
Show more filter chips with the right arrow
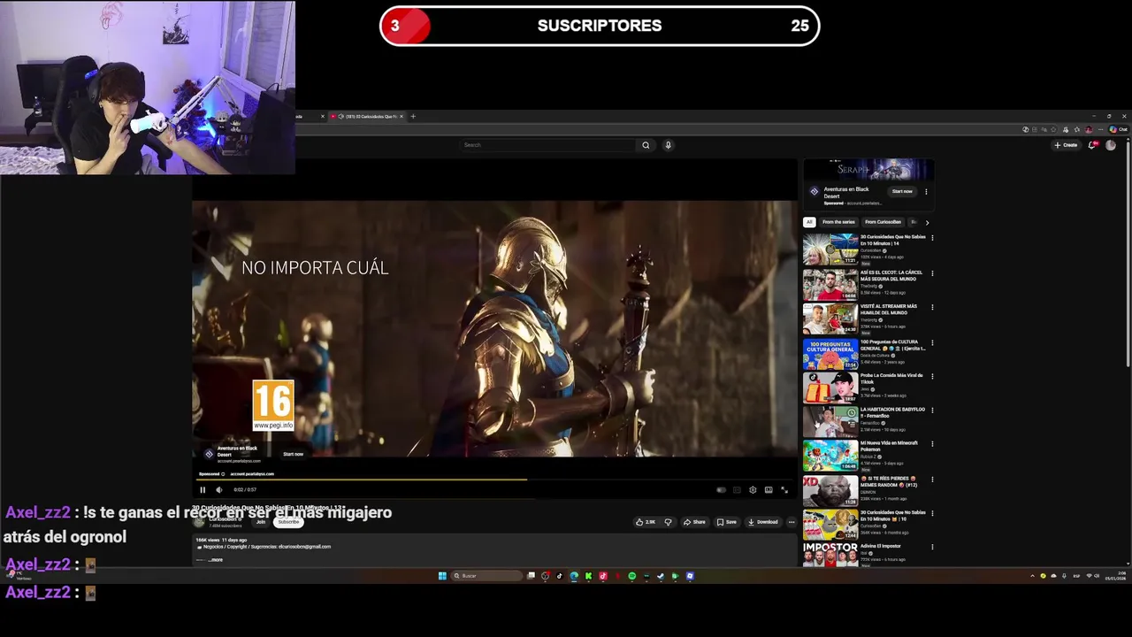(927, 222)
